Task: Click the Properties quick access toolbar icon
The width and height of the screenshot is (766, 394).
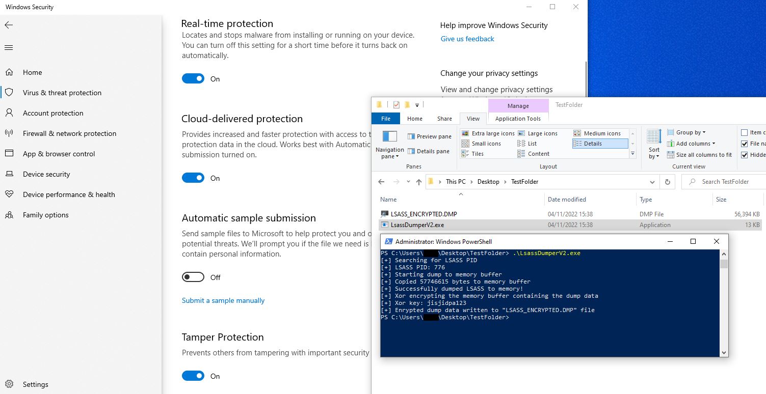Action: click(x=396, y=105)
